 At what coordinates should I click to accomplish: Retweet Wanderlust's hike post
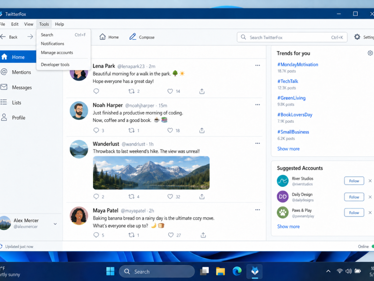coord(131,196)
